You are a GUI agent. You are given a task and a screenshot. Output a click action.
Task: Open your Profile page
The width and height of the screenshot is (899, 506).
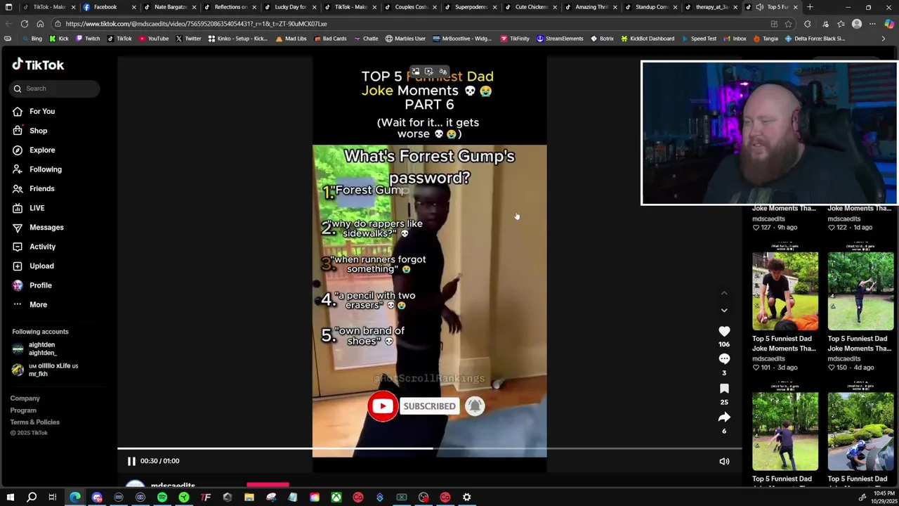(32, 285)
